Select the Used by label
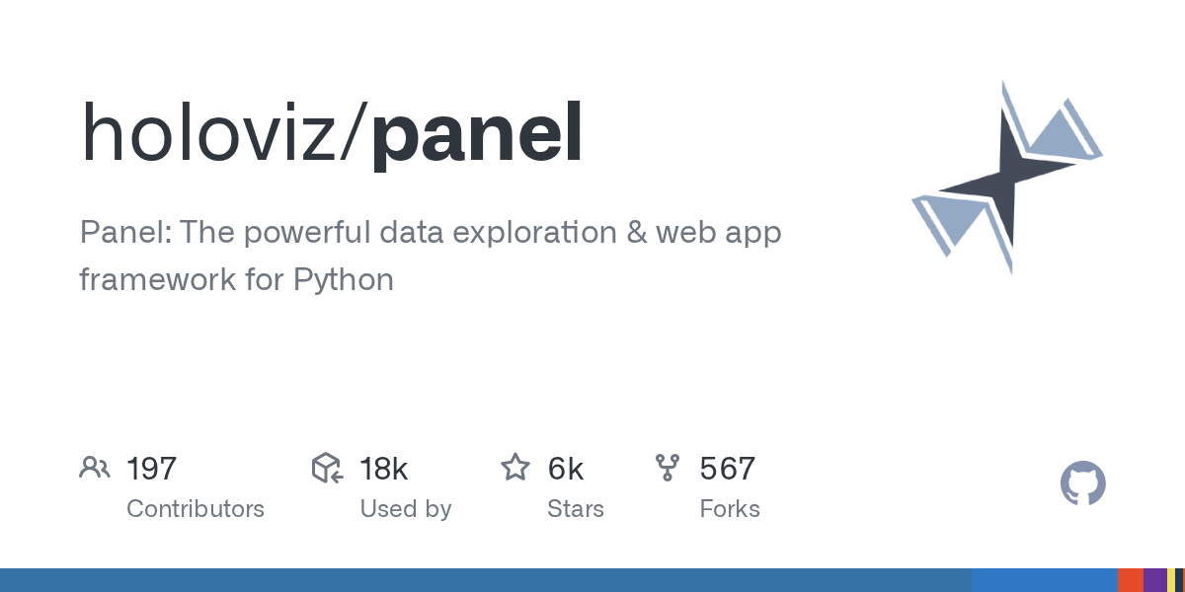 point(406,509)
